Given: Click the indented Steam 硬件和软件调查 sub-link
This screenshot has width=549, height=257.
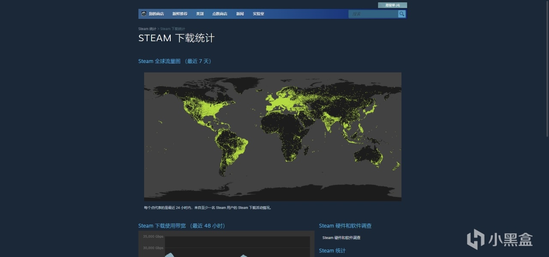Looking at the screenshot, I should click(341, 237).
